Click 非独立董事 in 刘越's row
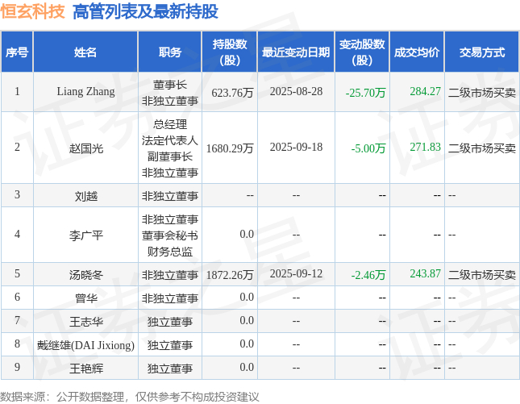 pyautogui.click(x=170, y=196)
